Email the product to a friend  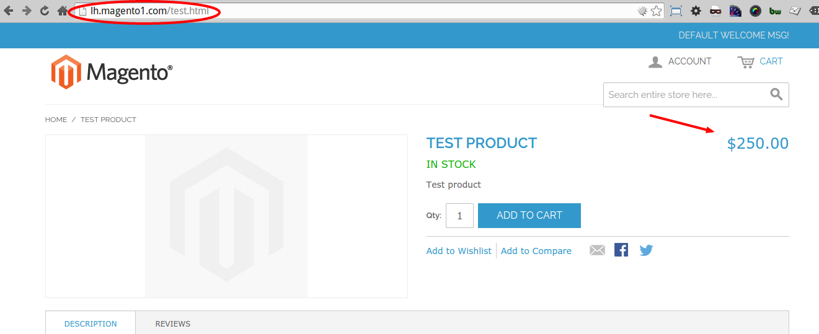[x=597, y=250]
